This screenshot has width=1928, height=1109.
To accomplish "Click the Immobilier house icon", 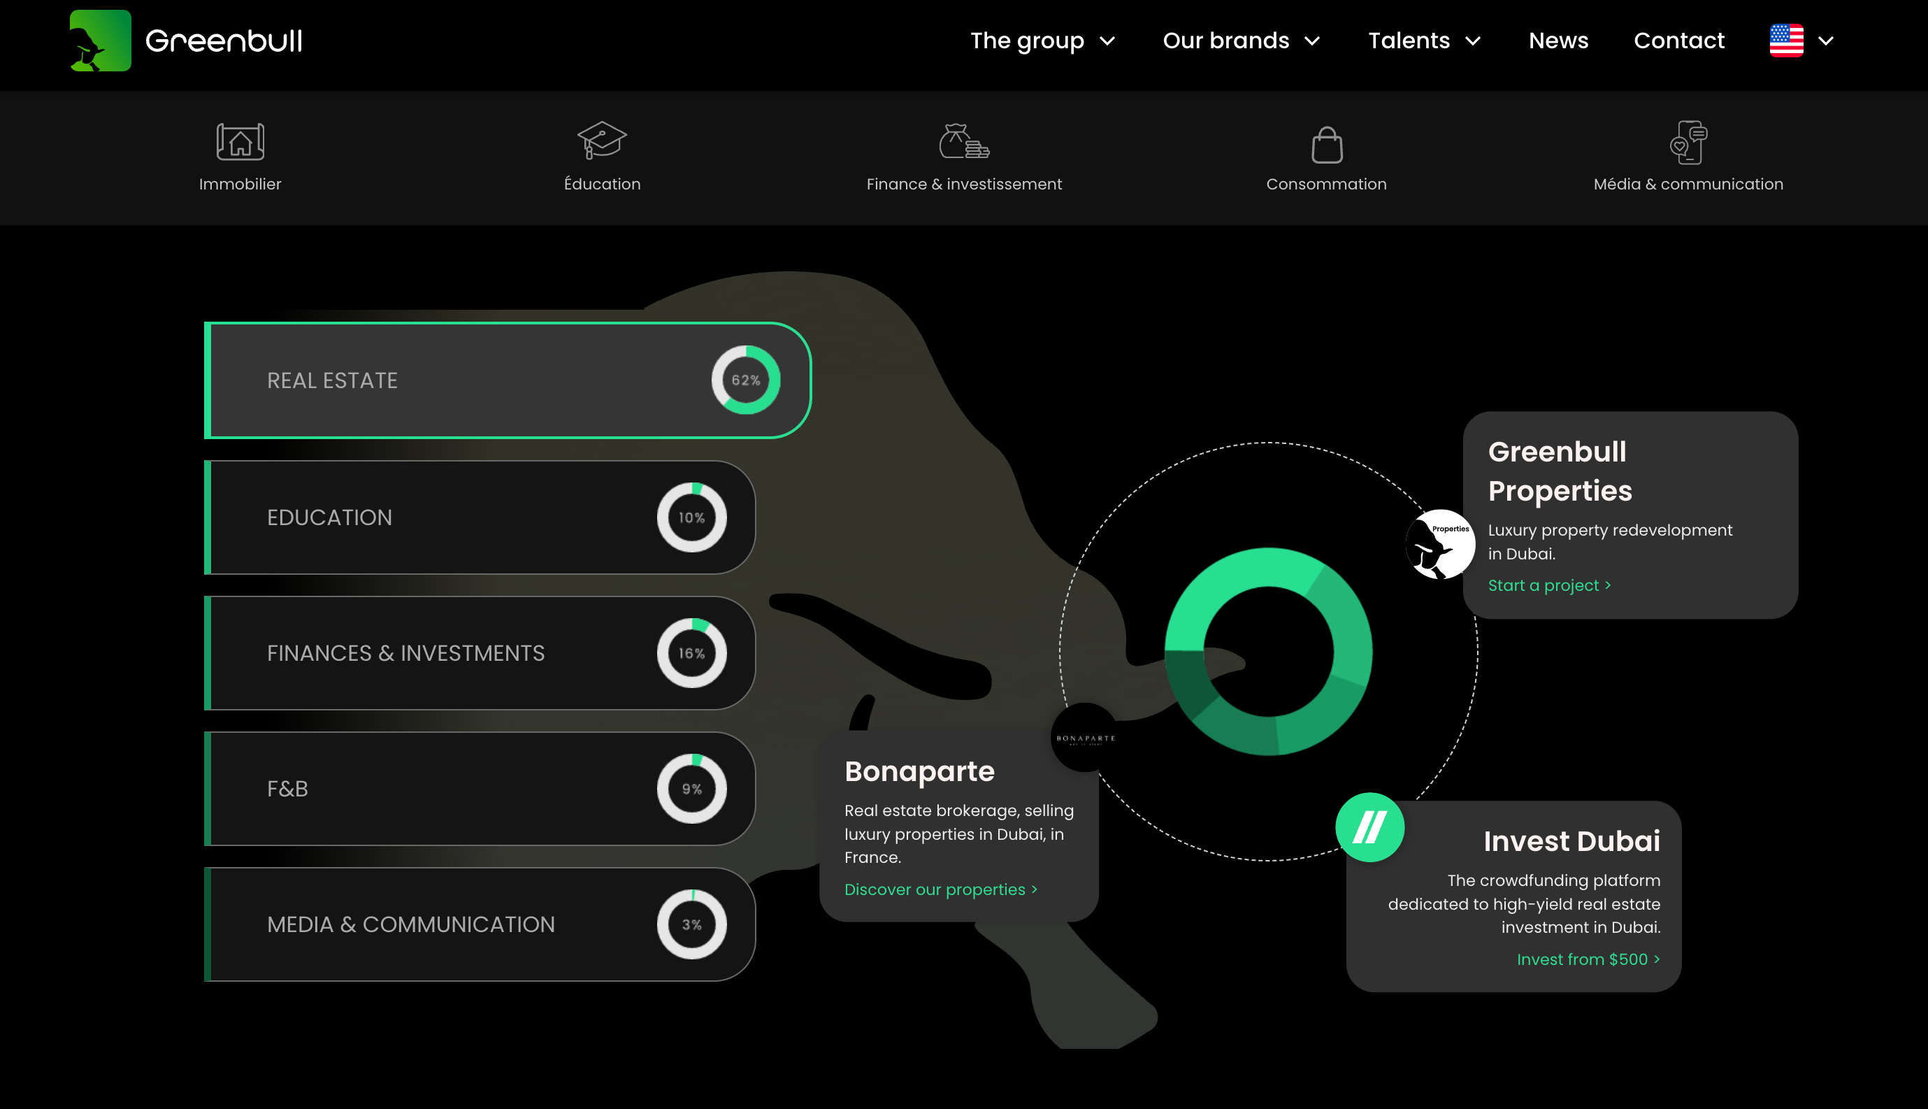I will (x=240, y=142).
